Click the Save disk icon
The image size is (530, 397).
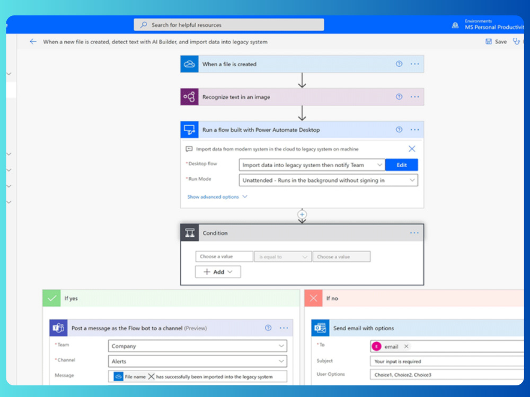coord(489,41)
